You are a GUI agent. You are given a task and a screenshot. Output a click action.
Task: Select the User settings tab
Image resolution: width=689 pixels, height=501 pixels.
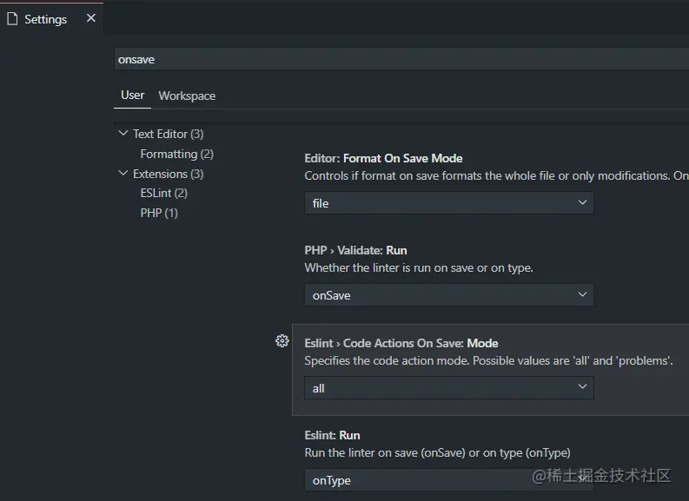[133, 96]
